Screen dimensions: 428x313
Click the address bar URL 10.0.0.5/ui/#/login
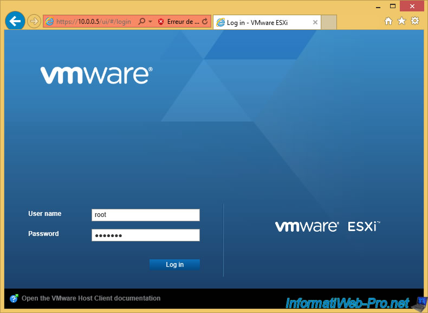click(94, 22)
